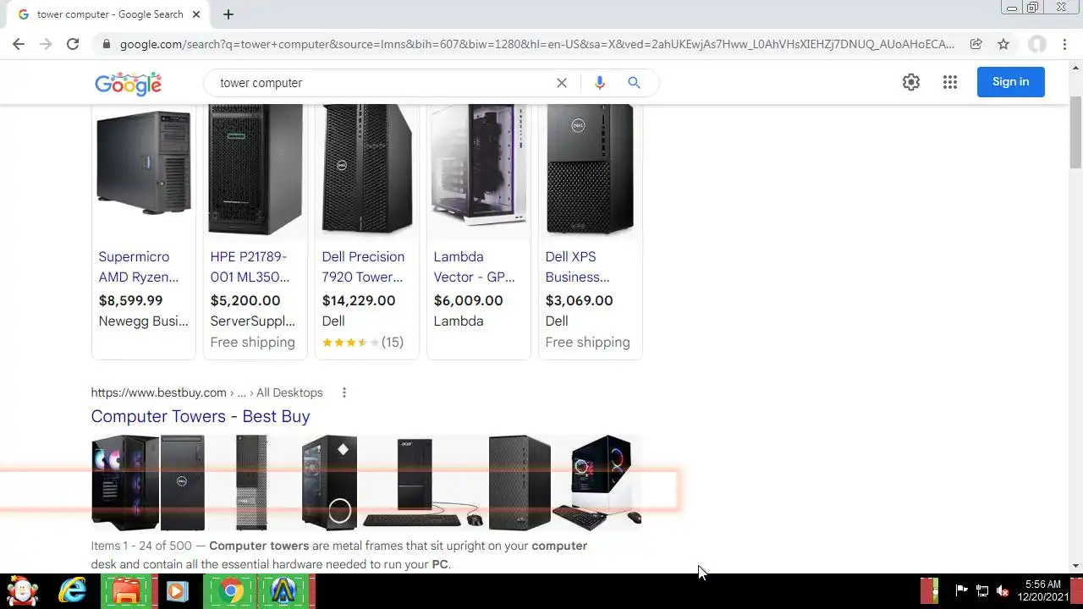The height and width of the screenshot is (609, 1083).
Task: Click the browser back arrow
Action: tap(19, 44)
